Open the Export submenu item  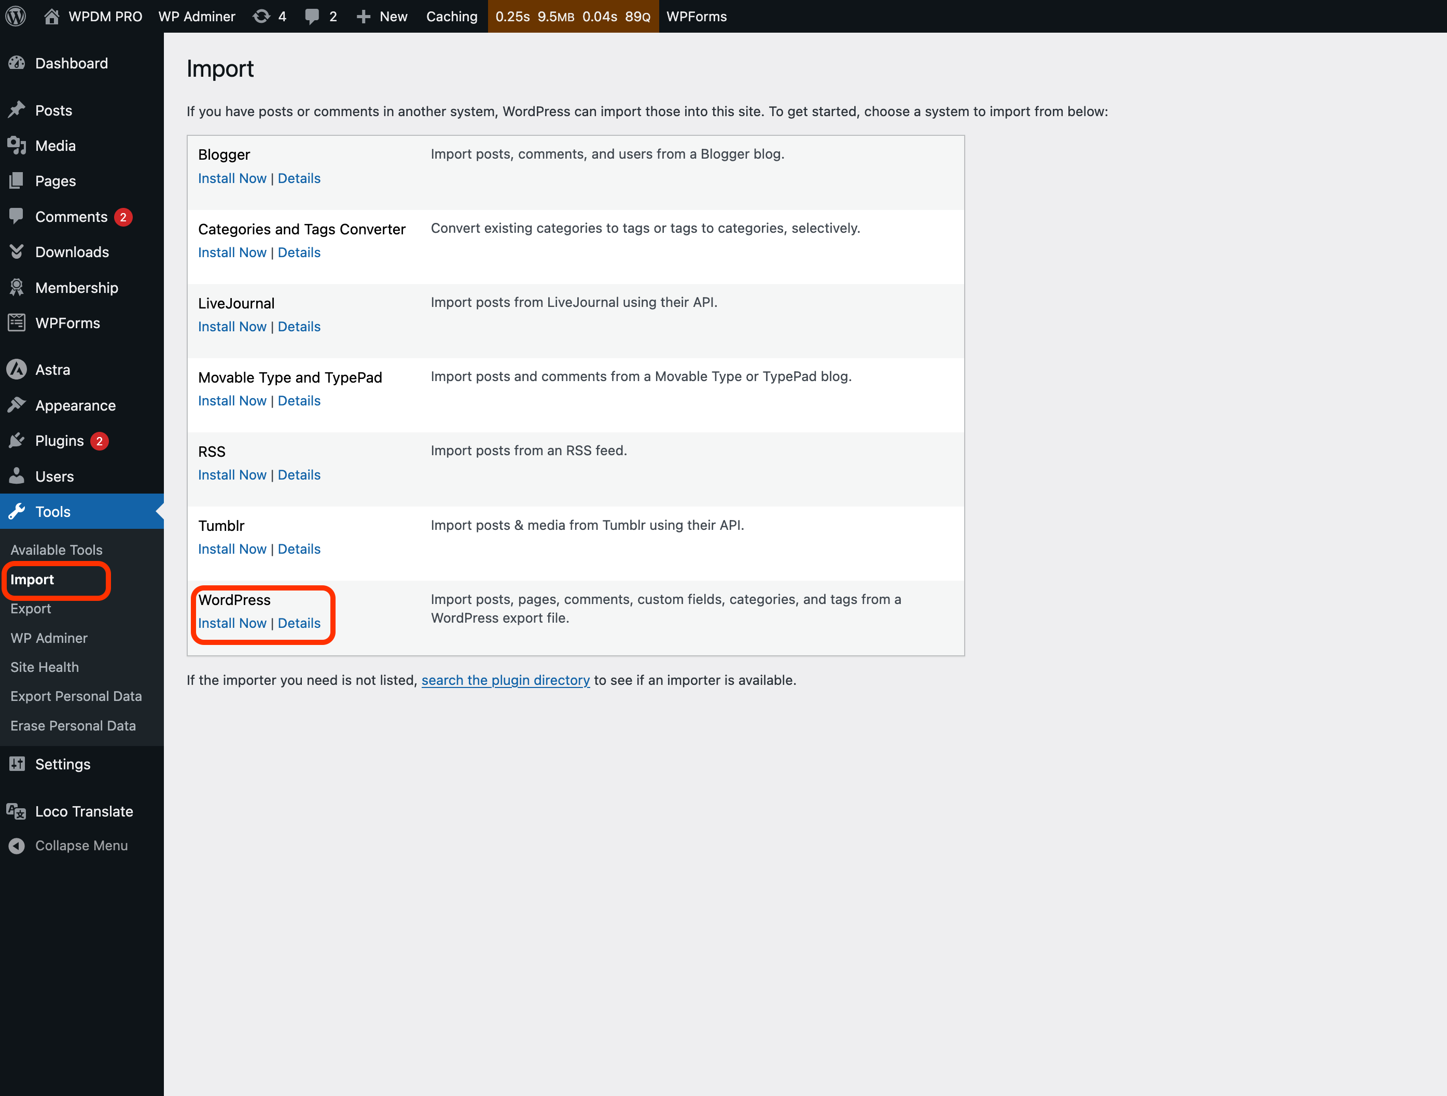pyautogui.click(x=31, y=609)
